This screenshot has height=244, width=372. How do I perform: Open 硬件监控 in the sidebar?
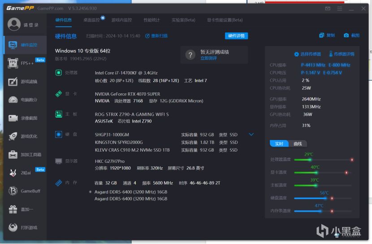25,45
